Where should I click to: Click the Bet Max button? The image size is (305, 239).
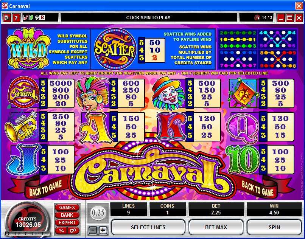click(x=216, y=227)
